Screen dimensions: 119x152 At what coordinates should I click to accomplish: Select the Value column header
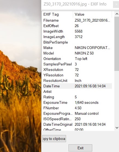93,14
